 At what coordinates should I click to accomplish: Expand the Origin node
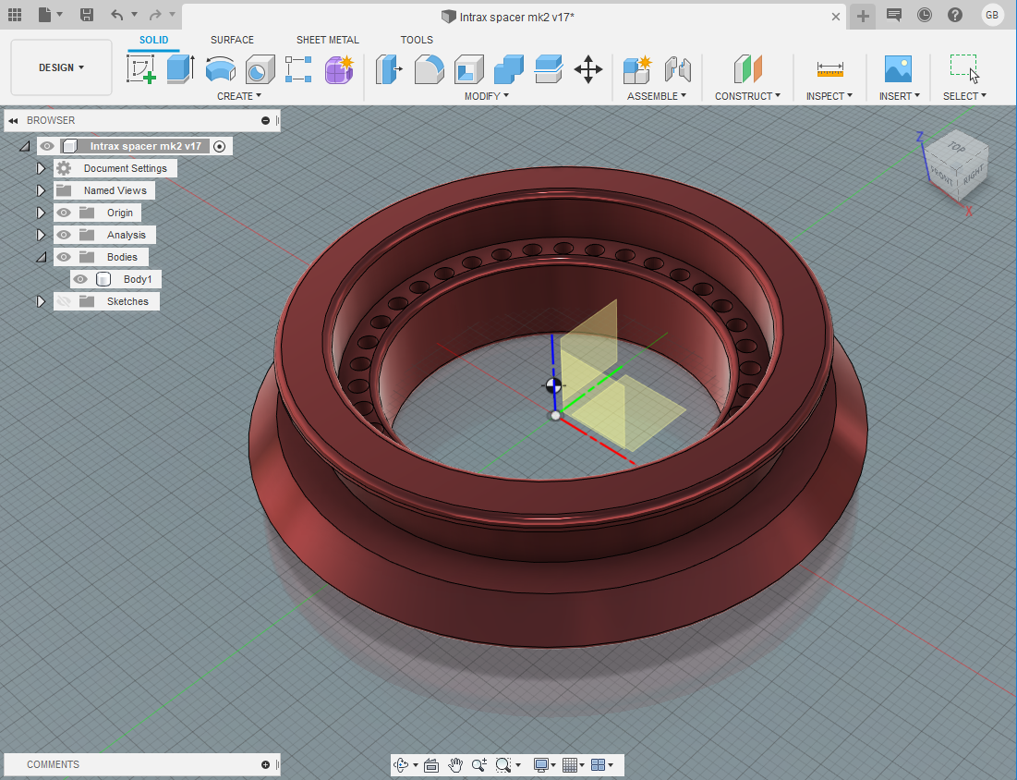pyautogui.click(x=41, y=213)
